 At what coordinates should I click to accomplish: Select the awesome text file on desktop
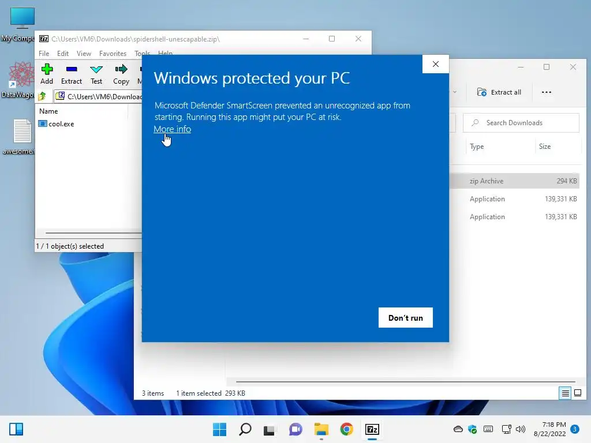pos(19,136)
